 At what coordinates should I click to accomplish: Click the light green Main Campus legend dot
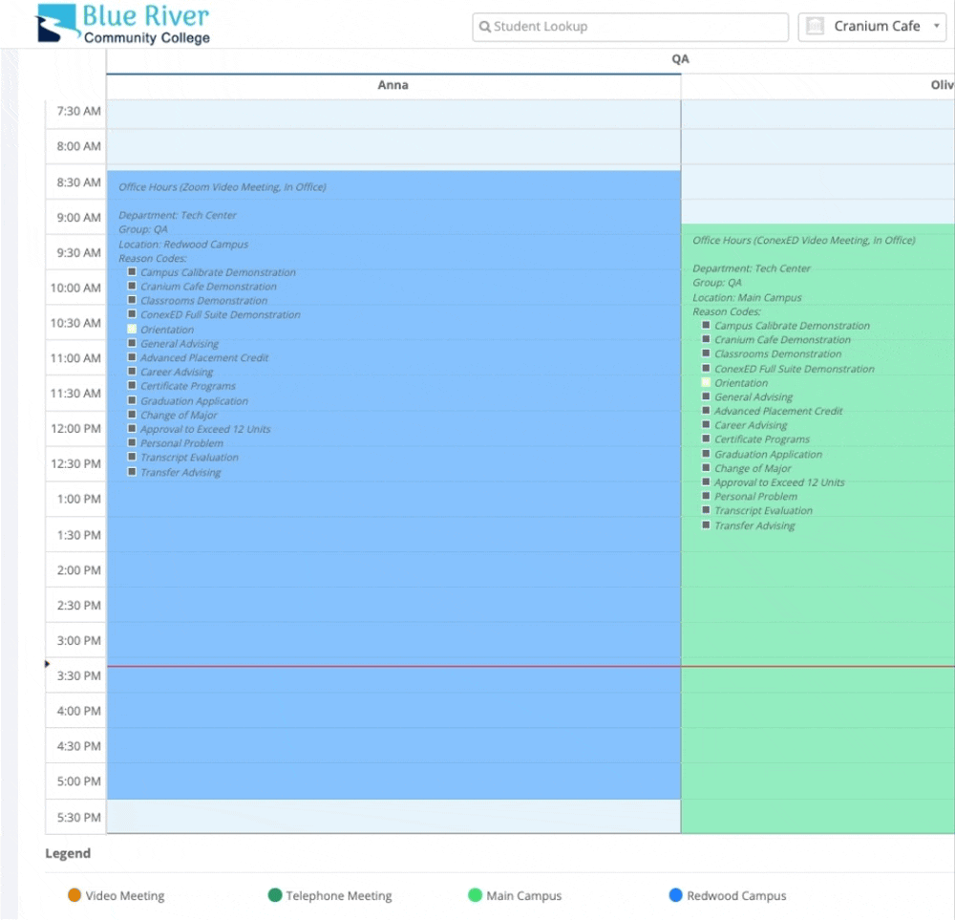click(x=476, y=895)
